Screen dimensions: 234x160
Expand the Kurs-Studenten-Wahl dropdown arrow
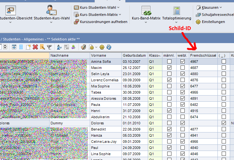click(x=118, y=7)
